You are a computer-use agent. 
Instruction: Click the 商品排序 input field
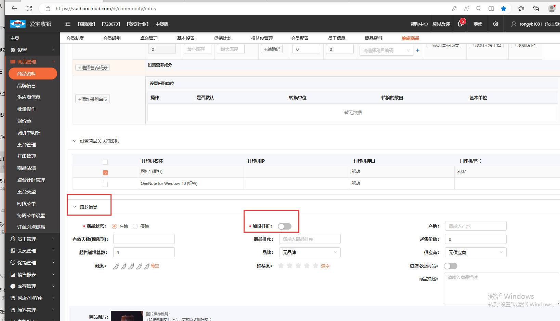tap(310, 239)
